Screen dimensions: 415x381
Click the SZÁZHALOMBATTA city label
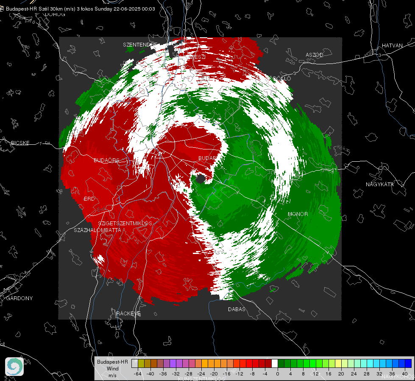97,230
